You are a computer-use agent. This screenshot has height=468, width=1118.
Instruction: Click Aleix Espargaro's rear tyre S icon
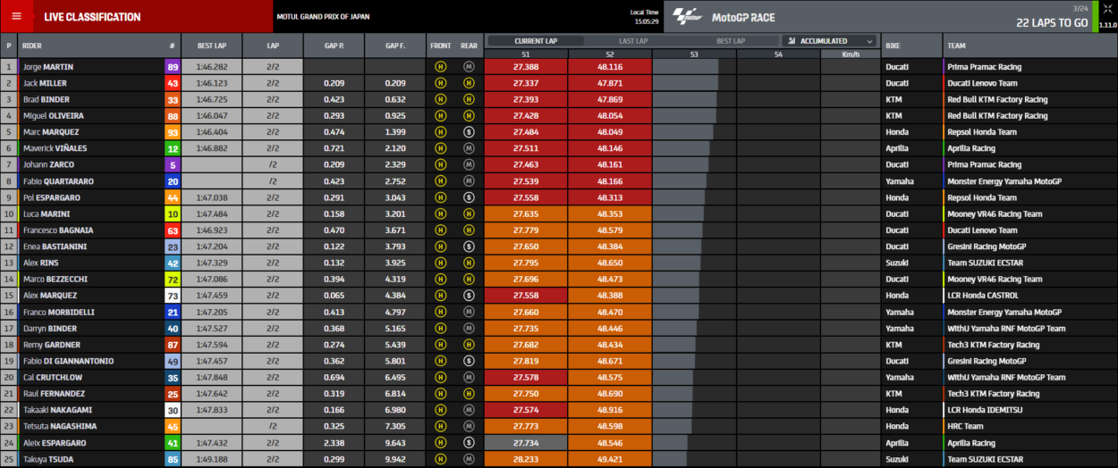click(x=469, y=443)
